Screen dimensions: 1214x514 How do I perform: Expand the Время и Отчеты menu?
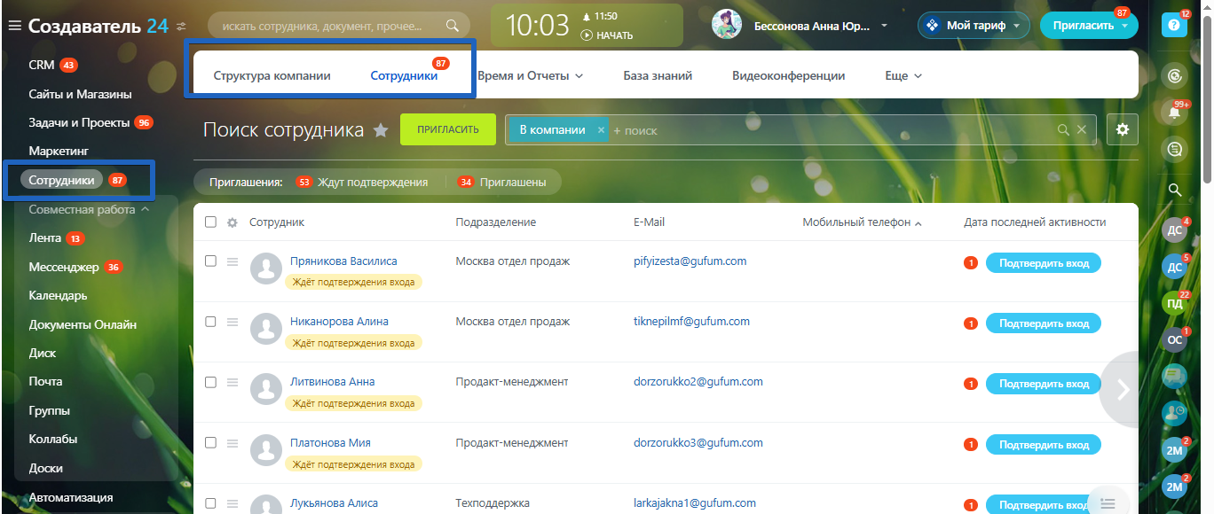[530, 76]
